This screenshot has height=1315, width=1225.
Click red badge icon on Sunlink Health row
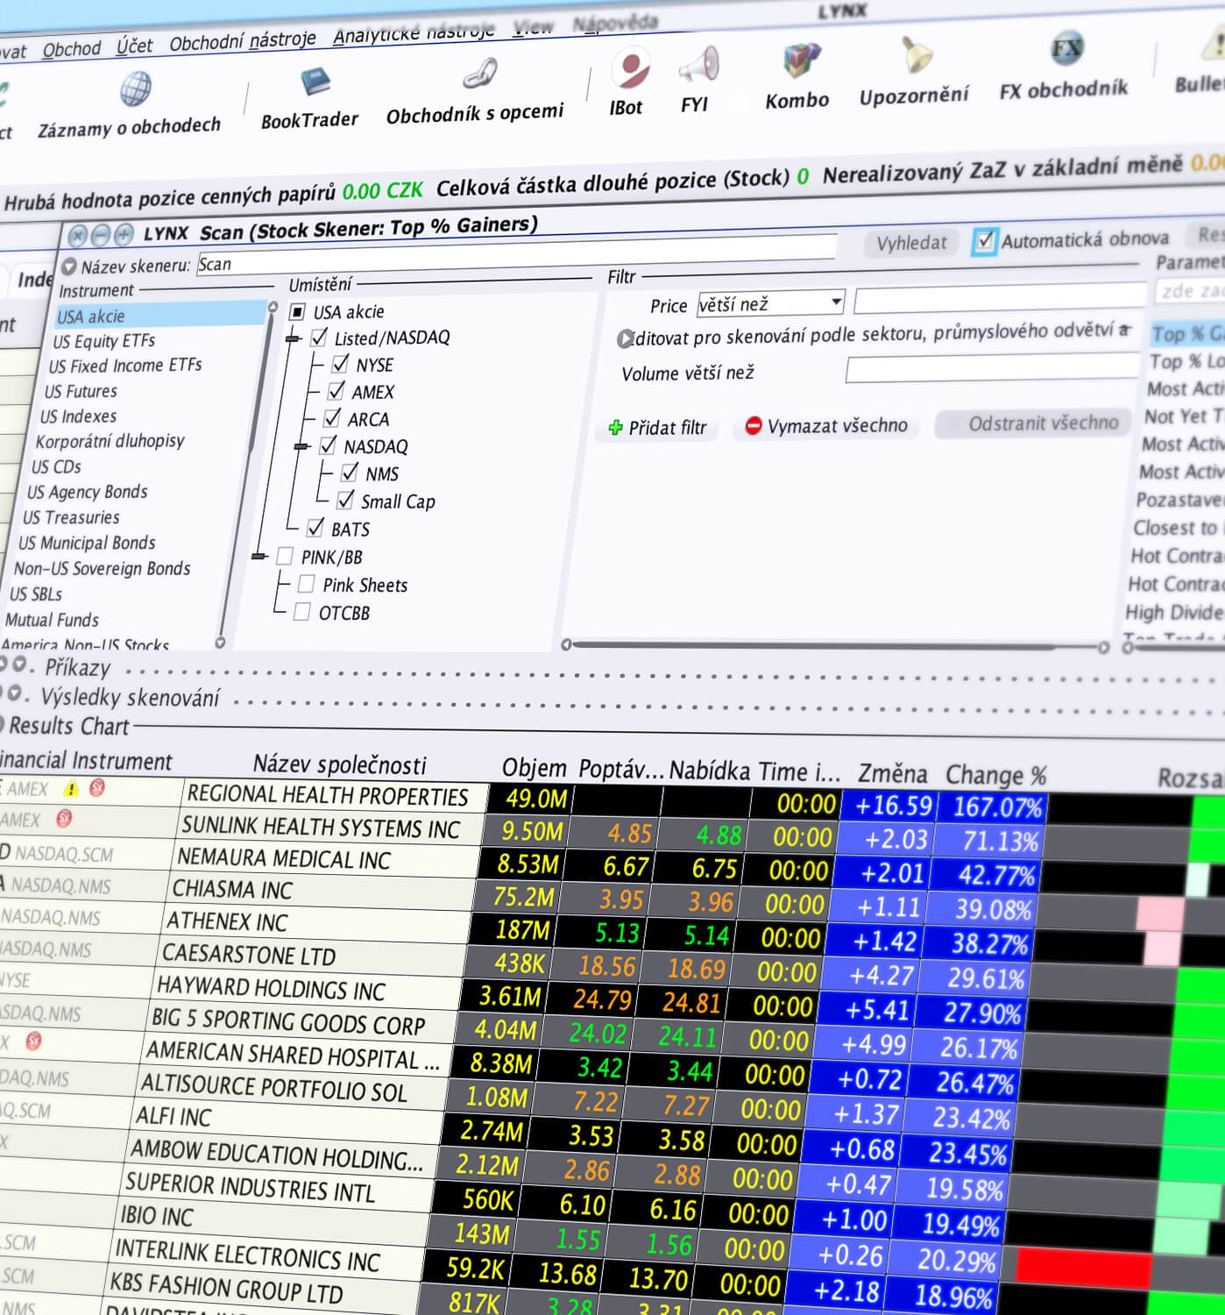[x=64, y=819]
